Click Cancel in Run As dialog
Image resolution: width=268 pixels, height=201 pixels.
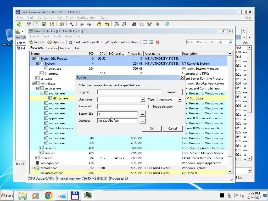tap(172, 128)
